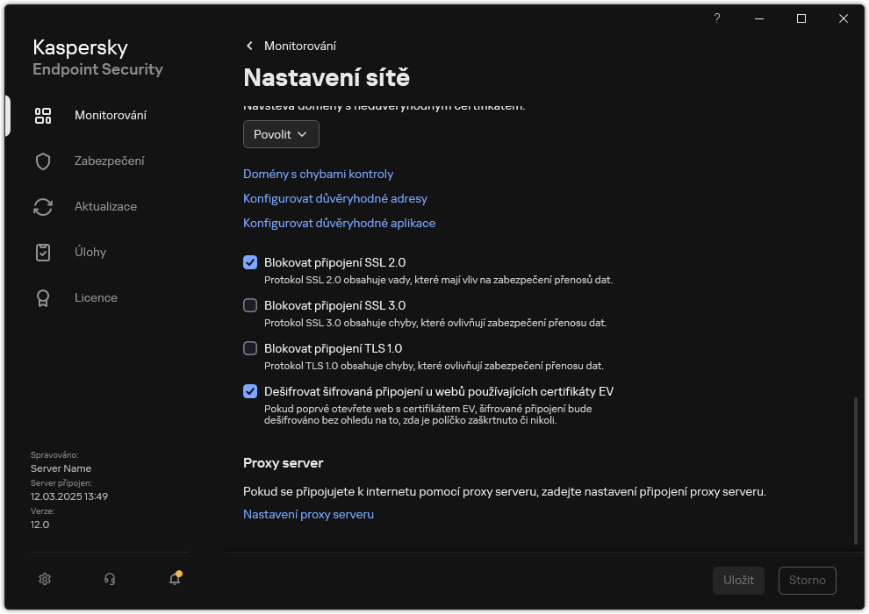Select the Monitorování grid icon in sidebar
This screenshot has height=614, width=869.
click(x=43, y=115)
